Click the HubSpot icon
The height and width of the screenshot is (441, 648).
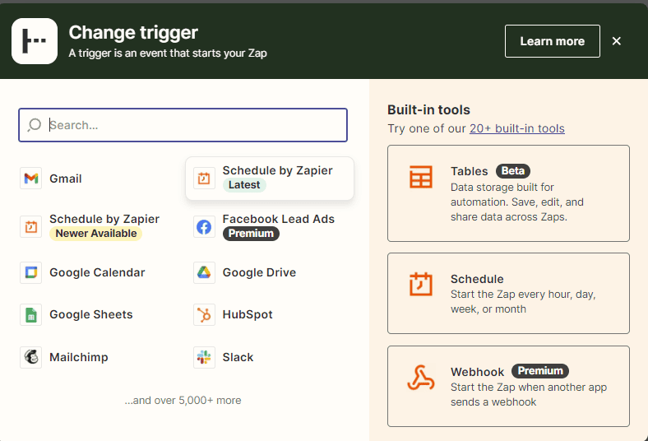(204, 314)
